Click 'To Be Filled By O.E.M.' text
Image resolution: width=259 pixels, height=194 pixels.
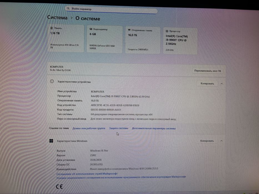(x=61, y=70)
